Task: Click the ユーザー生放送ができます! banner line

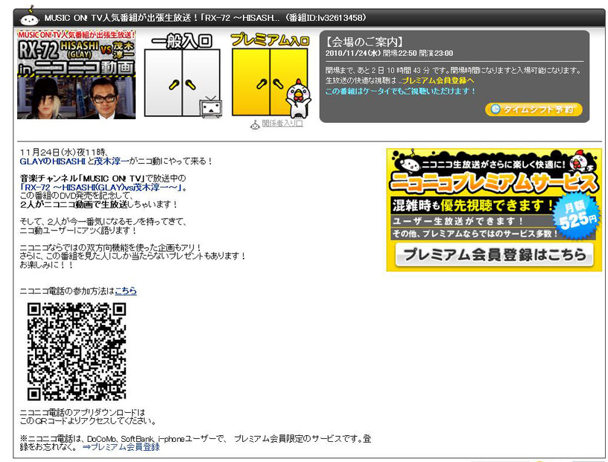Action: 457,221
